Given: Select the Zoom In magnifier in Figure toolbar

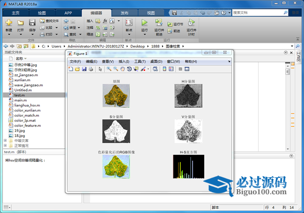Looking at the screenshot, I should (x=109, y=69).
